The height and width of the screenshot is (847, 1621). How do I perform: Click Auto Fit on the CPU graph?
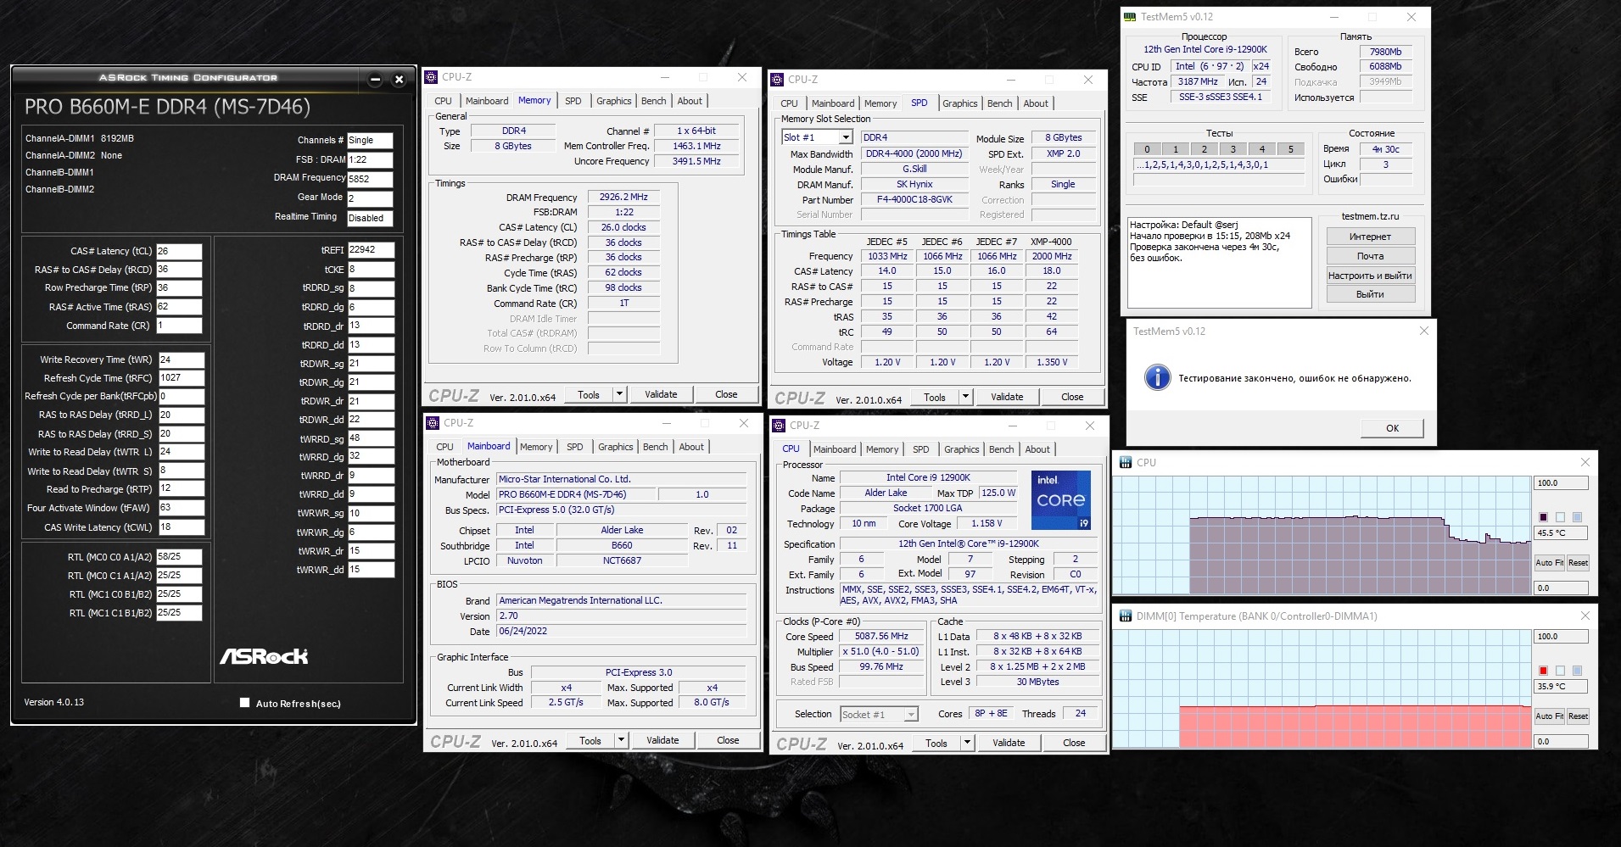(x=1549, y=563)
